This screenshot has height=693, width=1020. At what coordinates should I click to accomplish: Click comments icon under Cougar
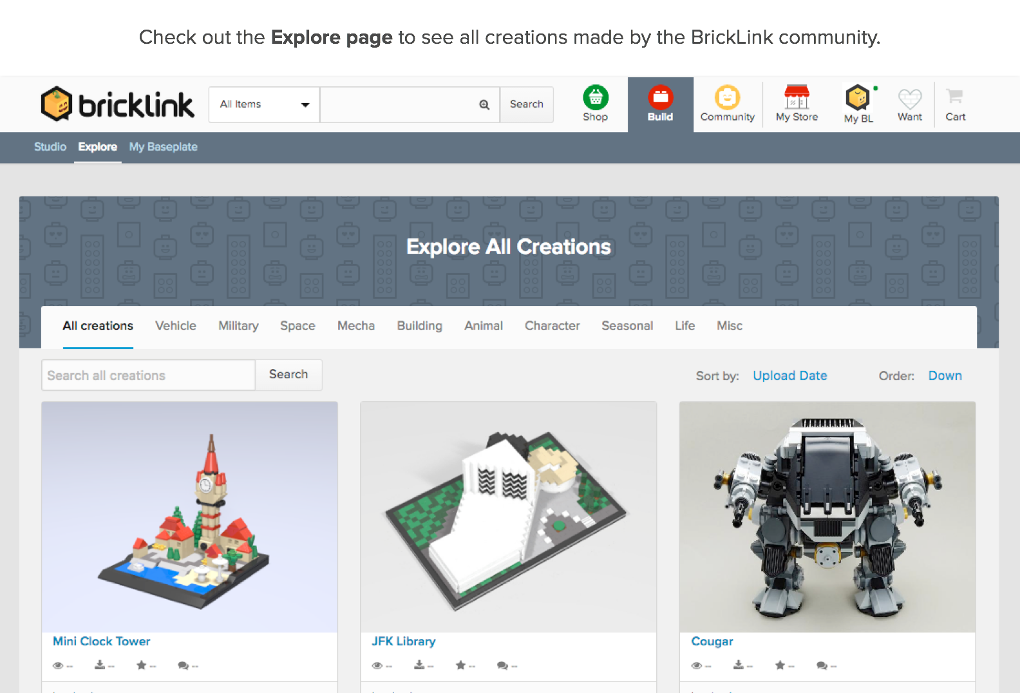click(x=822, y=665)
